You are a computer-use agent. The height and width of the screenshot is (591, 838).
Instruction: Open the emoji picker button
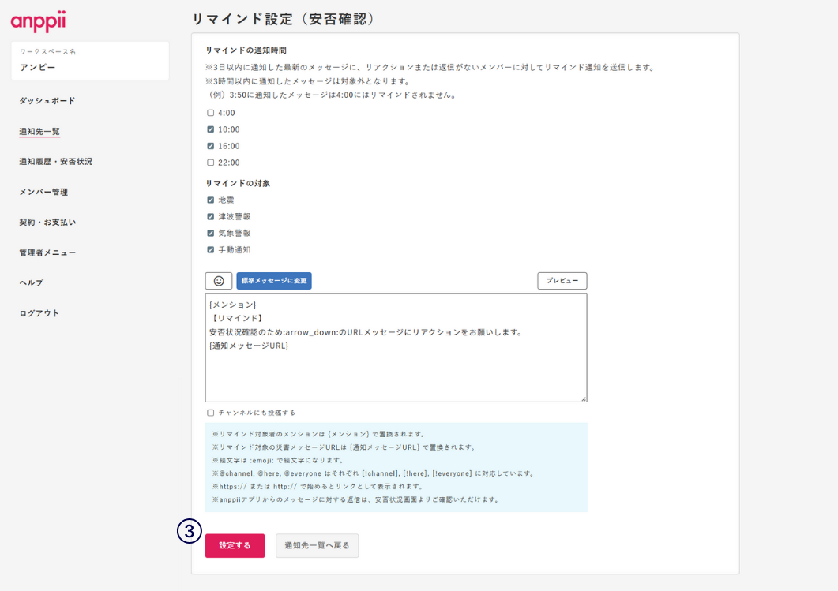(219, 281)
